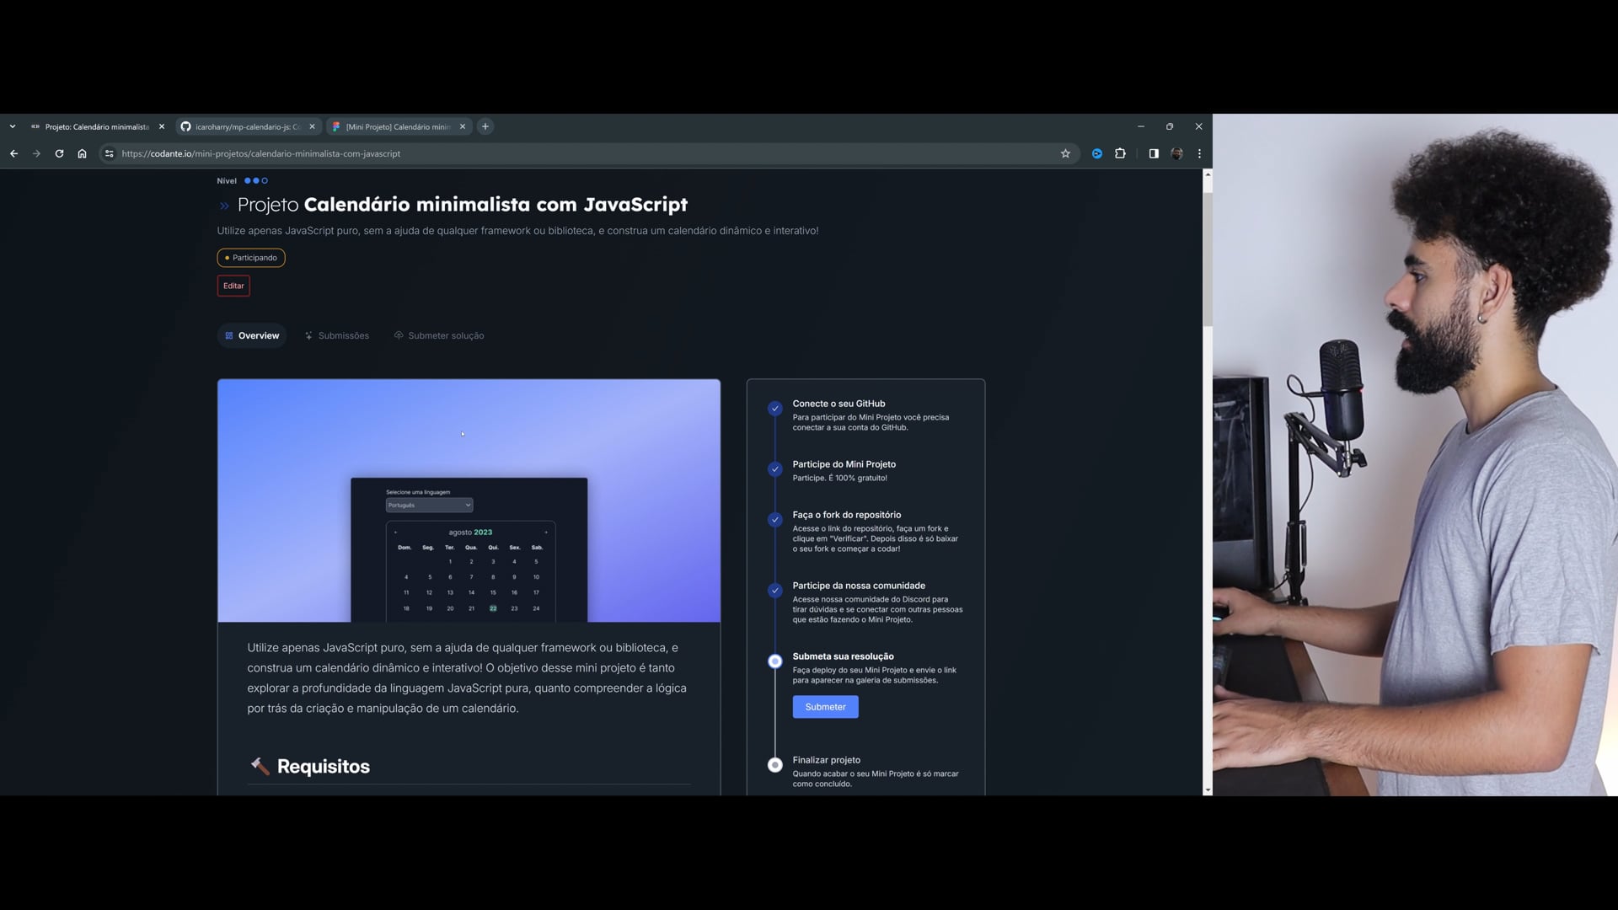Image resolution: width=1618 pixels, height=910 pixels.
Task: Reload the current page
Action: pos(59,153)
